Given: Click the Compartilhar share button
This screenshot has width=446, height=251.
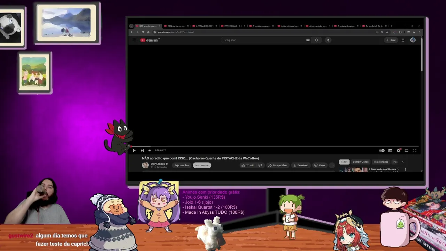Looking at the screenshot, I should pyautogui.click(x=278, y=165).
